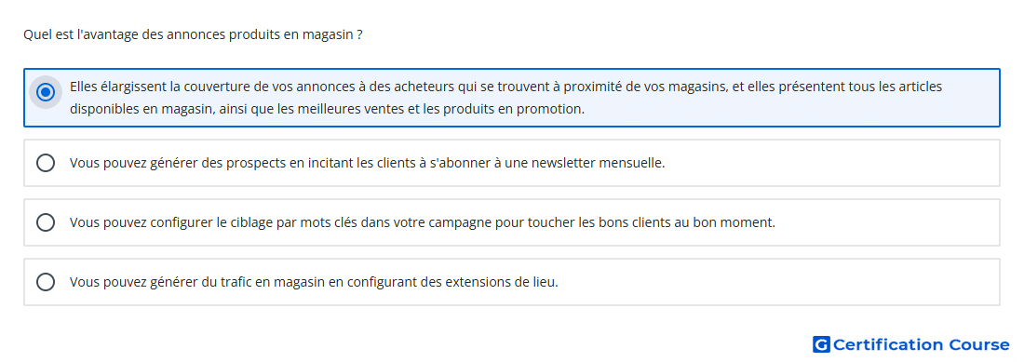This screenshot has height=362, width=1024.
Task: Click blank area of extensions de lieu card
Action: click(777, 282)
